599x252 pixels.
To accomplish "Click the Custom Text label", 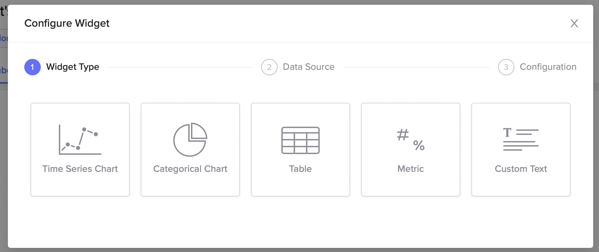I will click(521, 169).
